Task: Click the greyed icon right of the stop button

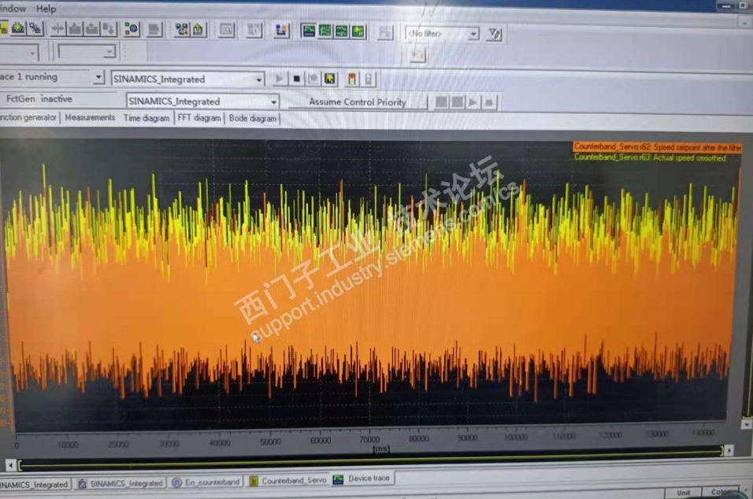Action: (313, 79)
